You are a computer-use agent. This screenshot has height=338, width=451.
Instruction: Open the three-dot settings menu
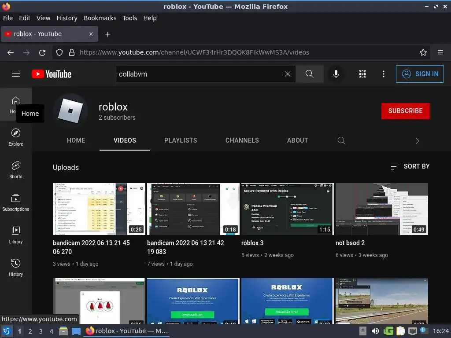click(x=384, y=74)
